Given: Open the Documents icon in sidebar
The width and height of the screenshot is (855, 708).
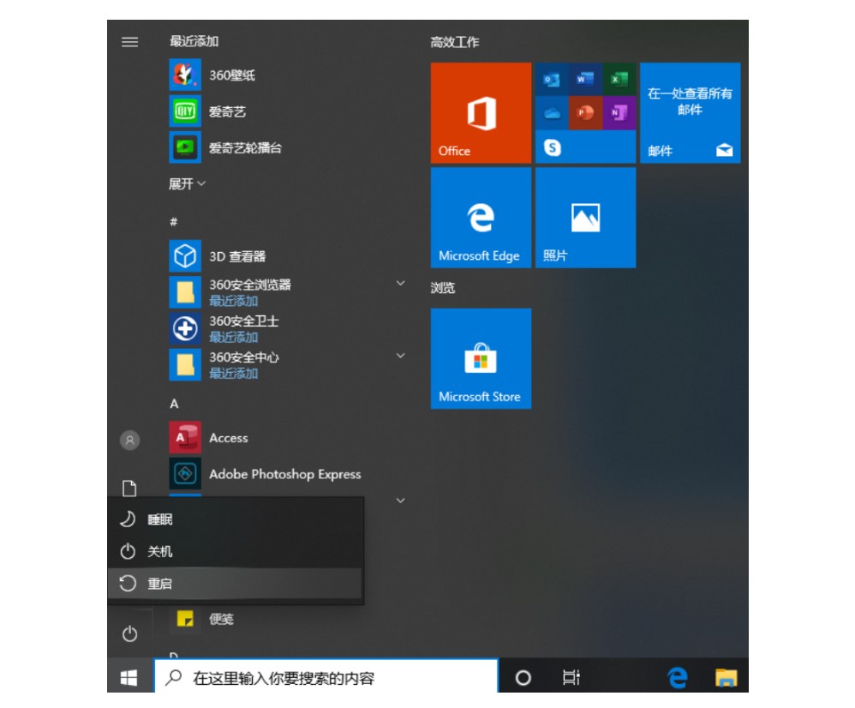Looking at the screenshot, I should click(129, 489).
